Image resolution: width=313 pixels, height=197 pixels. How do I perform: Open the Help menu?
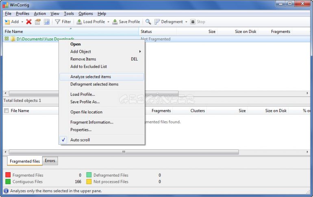tap(102, 13)
